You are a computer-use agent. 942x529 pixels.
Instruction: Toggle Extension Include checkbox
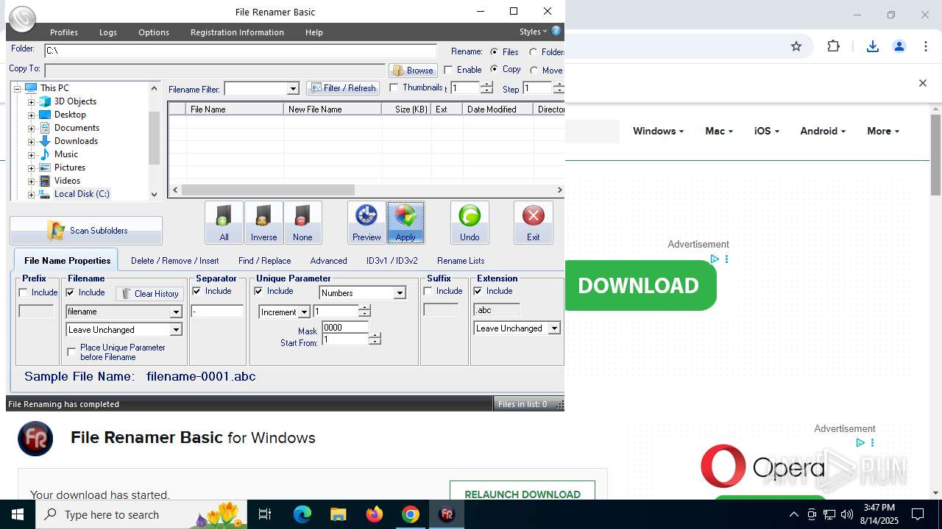(478, 291)
